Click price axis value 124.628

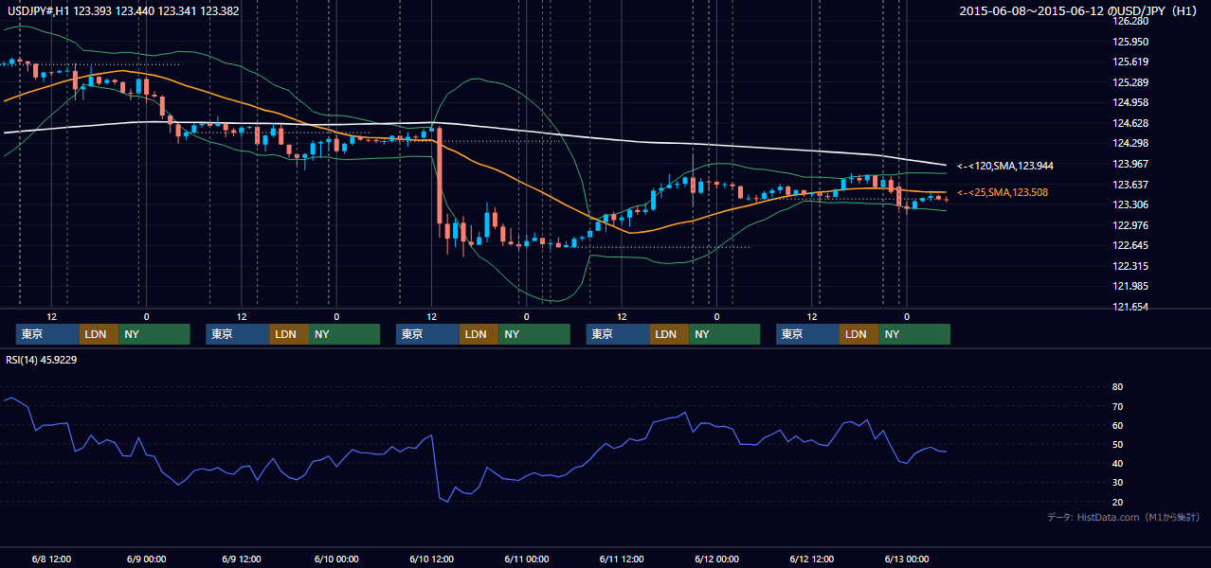(1130, 123)
